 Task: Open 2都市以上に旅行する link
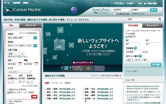click(x=17, y=57)
